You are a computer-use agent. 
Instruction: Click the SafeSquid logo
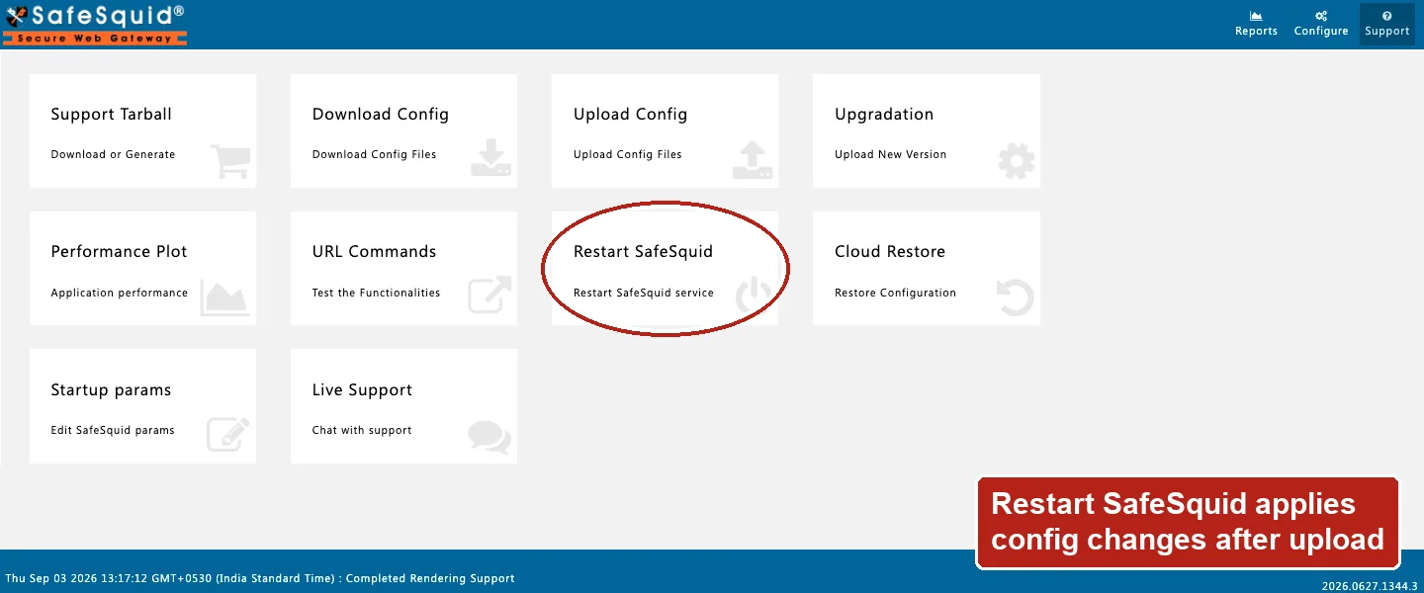coord(95,25)
